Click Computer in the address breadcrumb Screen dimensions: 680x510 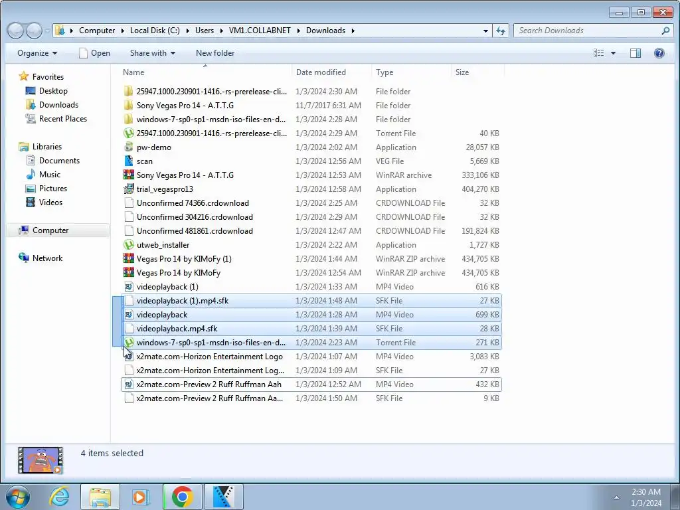tap(97, 31)
